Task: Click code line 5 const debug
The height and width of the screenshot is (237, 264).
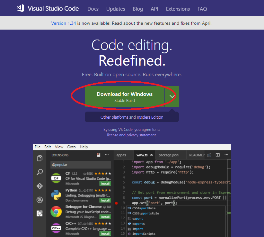Action: (181, 182)
